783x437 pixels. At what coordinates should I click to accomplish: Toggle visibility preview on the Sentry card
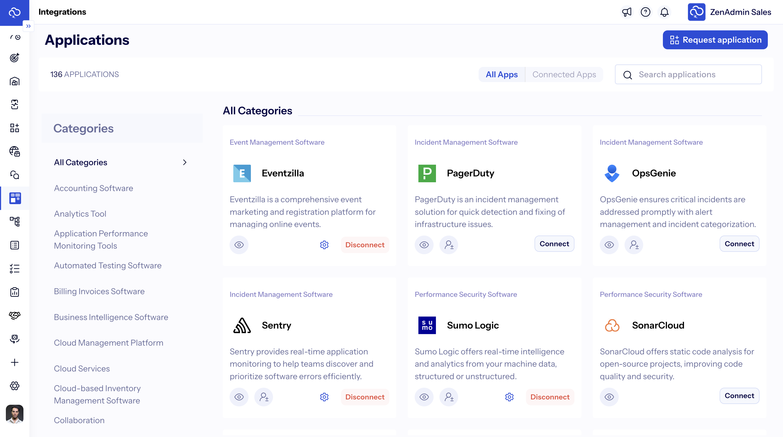pyautogui.click(x=239, y=397)
